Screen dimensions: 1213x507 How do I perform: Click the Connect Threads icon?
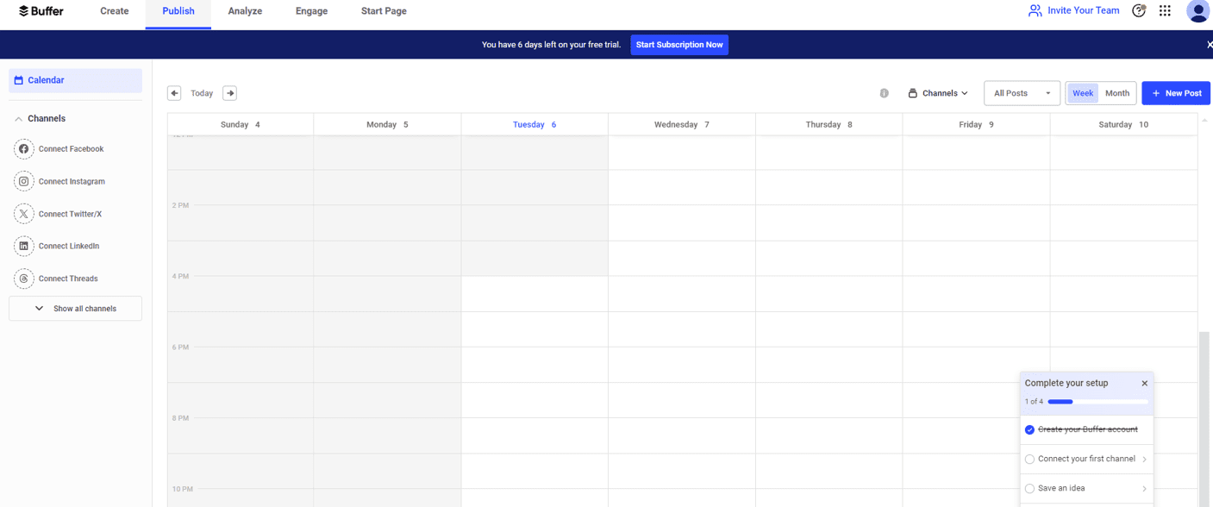(23, 278)
